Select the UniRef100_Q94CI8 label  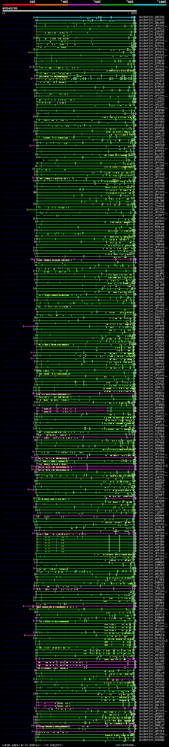coord(152,387)
